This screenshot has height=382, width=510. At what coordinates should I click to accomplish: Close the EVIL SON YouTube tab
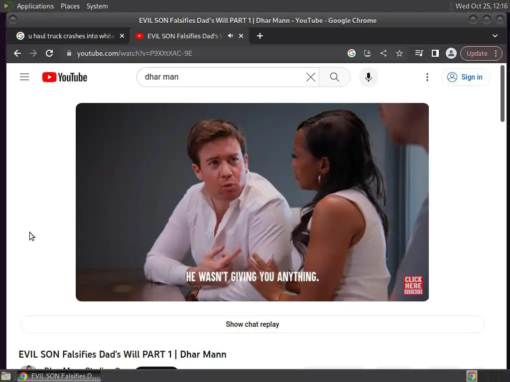241,36
